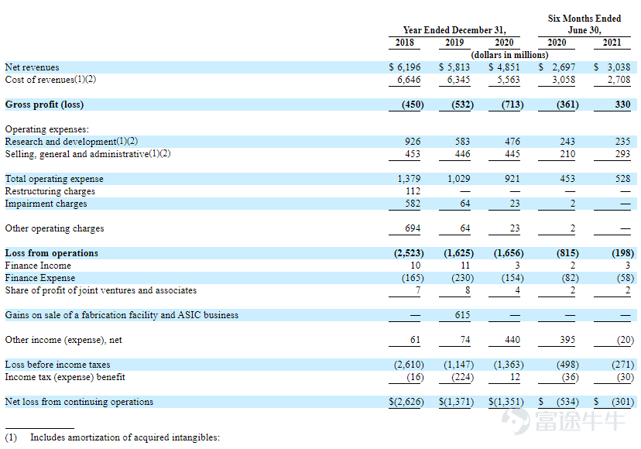641x449 pixels.
Task: Click "Net loss from continuing operations" label
Action: tap(79, 402)
